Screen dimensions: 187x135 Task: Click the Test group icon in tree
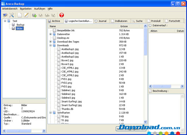pos(9,21)
